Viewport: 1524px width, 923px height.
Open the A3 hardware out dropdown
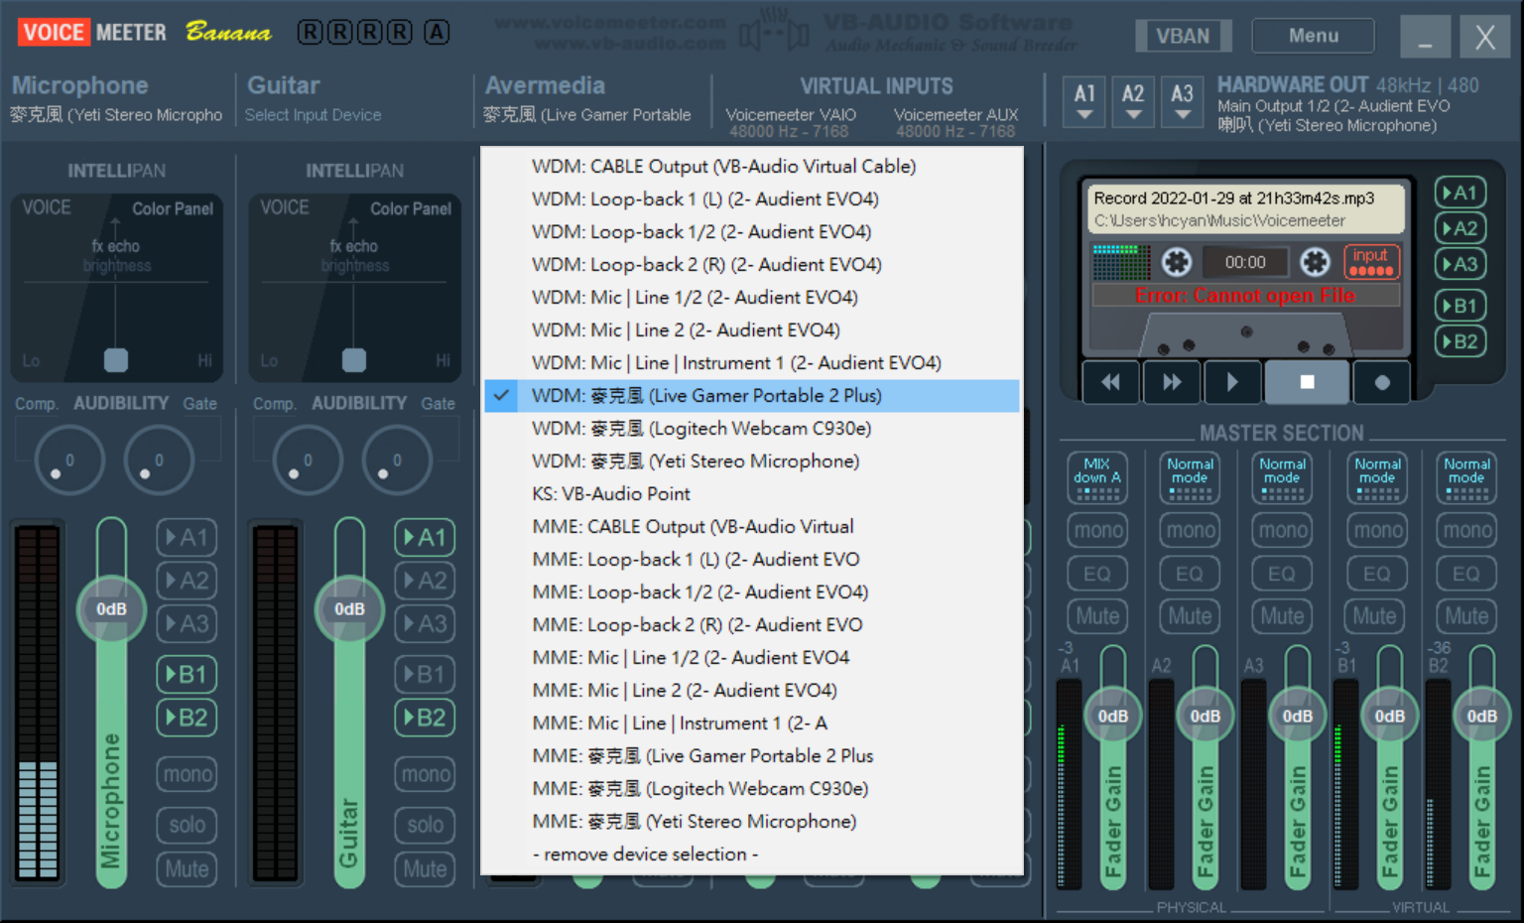click(1182, 101)
